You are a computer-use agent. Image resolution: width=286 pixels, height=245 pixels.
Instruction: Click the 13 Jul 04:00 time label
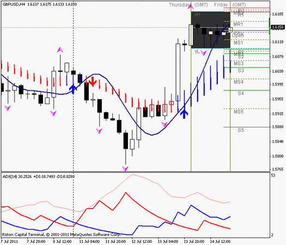point(168,242)
